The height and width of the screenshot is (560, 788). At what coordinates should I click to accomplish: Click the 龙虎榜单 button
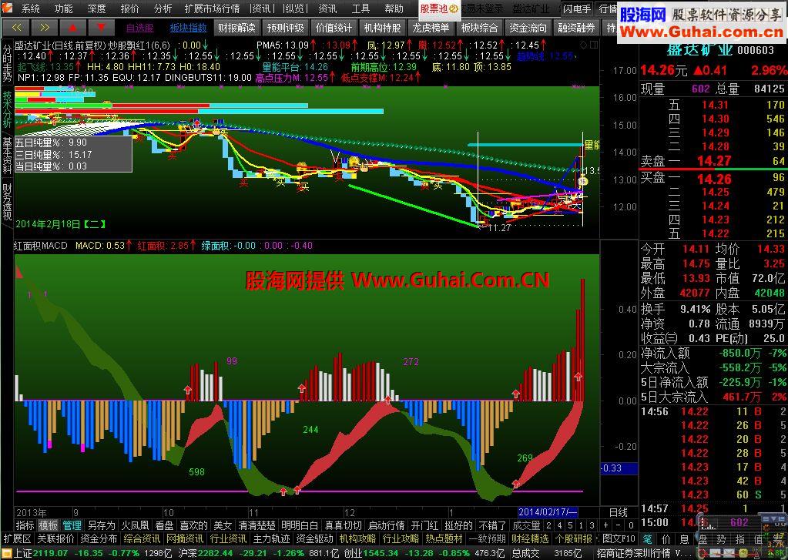point(431,29)
